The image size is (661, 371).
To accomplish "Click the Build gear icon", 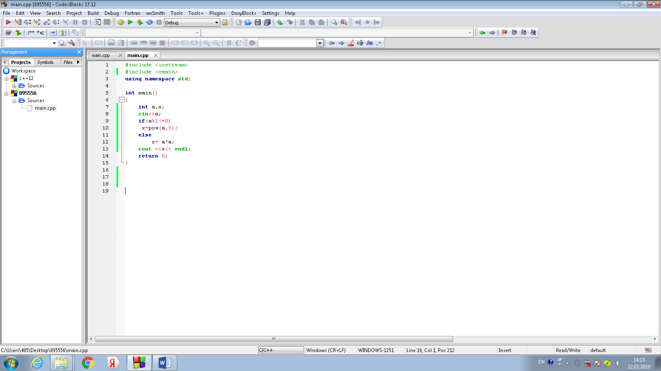I will [x=121, y=22].
